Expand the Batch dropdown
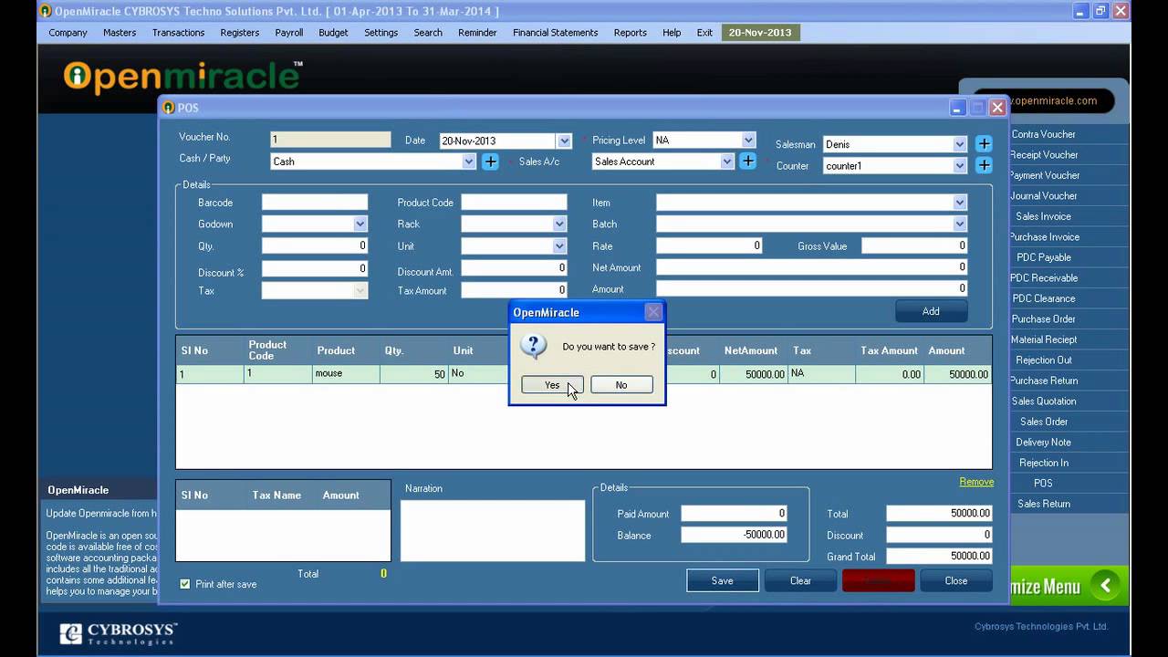Image resolution: width=1168 pixels, height=657 pixels. click(x=960, y=224)
